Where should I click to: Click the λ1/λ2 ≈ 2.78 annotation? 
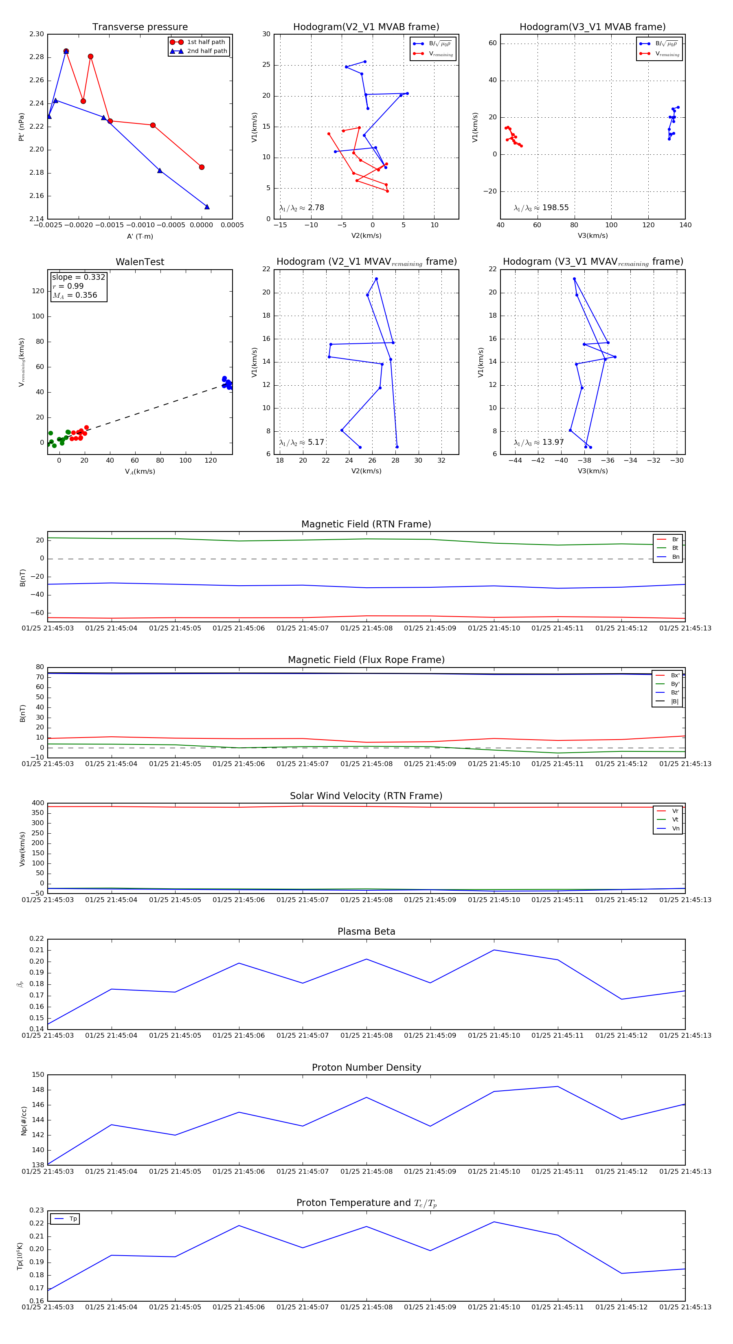coord(301,208)
